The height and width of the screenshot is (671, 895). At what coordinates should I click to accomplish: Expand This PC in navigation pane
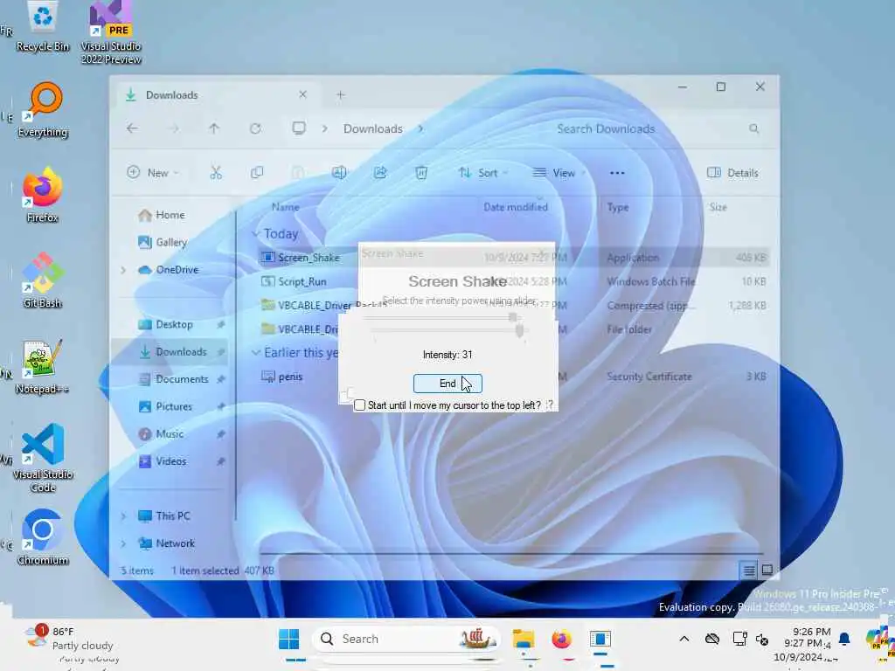click(x=123, y=516)
